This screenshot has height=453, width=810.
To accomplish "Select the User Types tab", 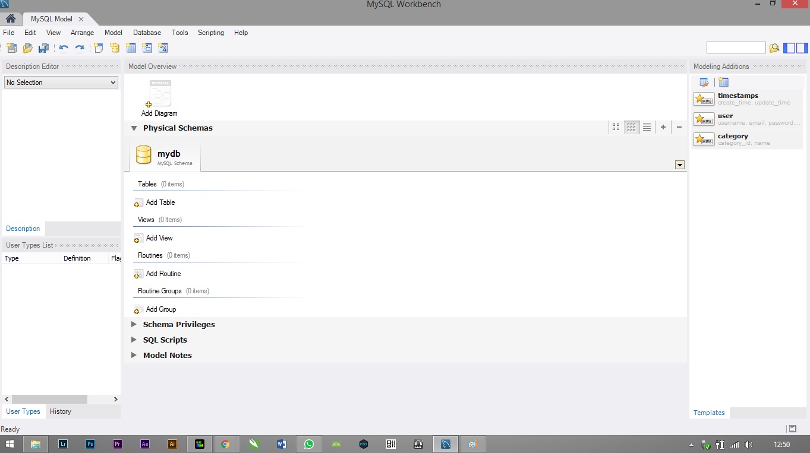I will pos(23,411).
